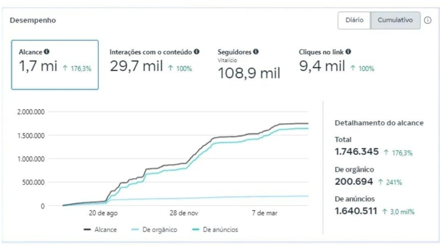Click the Detalhamento do alcance heading

tap(379, 123)
